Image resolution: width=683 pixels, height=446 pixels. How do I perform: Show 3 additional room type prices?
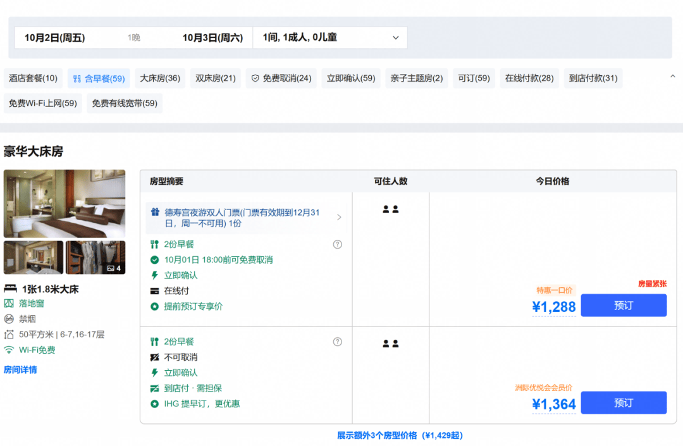pos(400,435)
